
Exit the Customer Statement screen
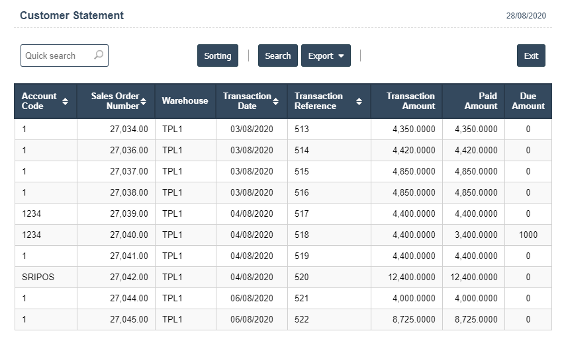coord(531,56)
